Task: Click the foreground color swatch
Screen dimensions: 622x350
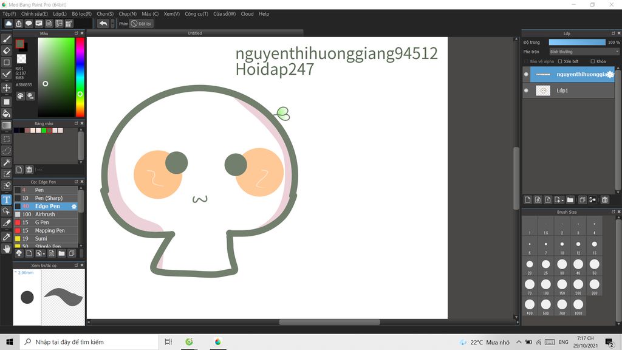Action: [20, 44]
